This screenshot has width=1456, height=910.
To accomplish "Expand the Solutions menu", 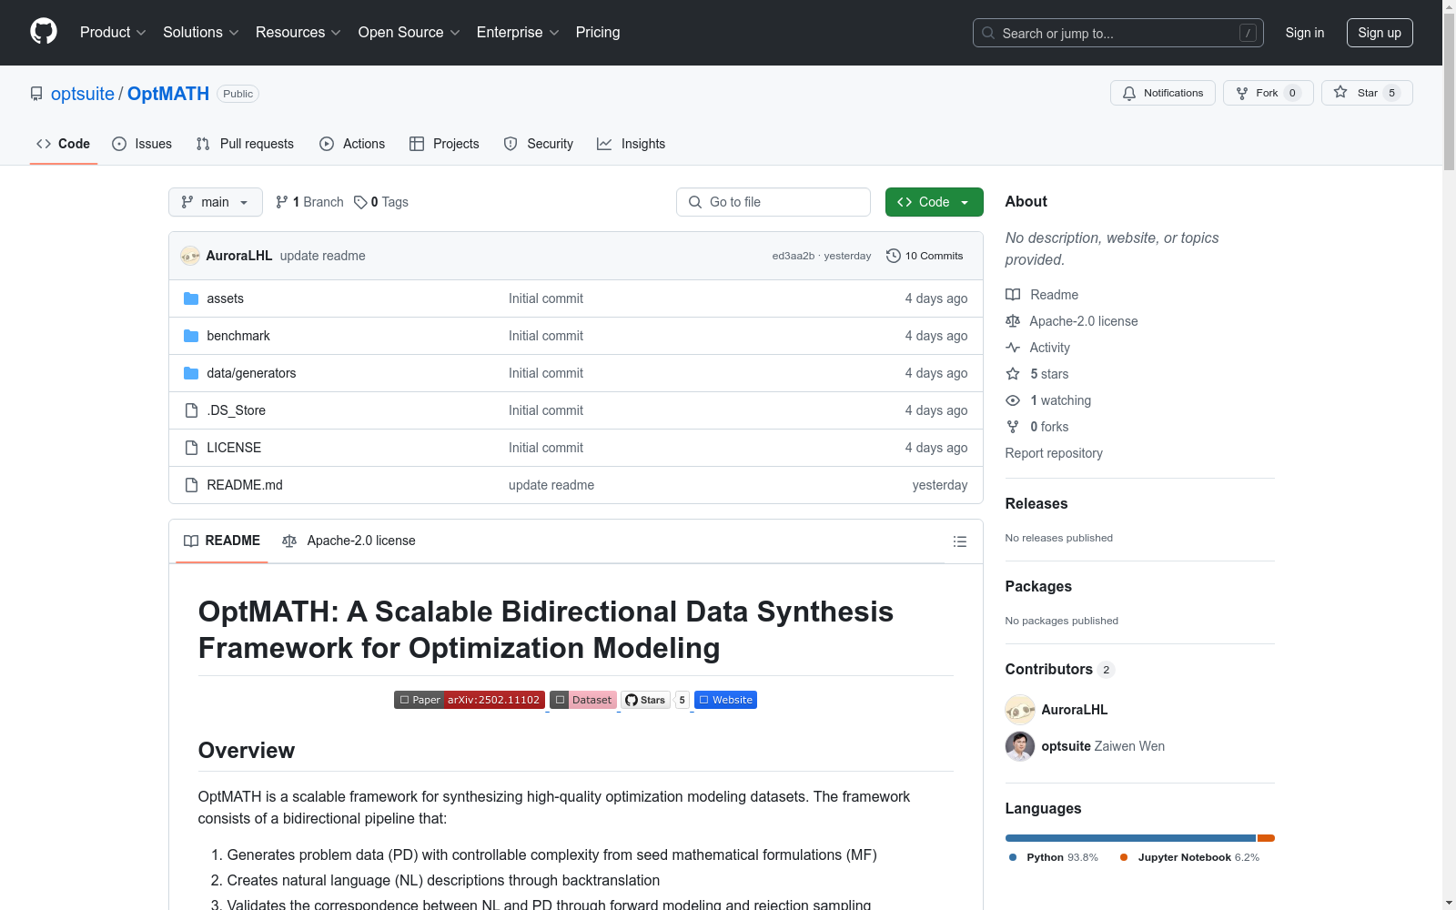I will pyautogui.click(x=201, y=33).
